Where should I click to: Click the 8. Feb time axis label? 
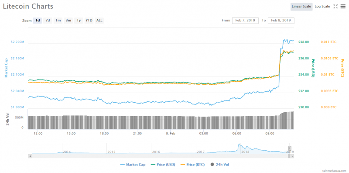click(171, 134)
